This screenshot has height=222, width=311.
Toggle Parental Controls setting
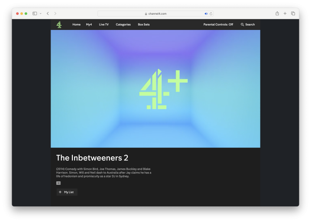click(218, 25)
